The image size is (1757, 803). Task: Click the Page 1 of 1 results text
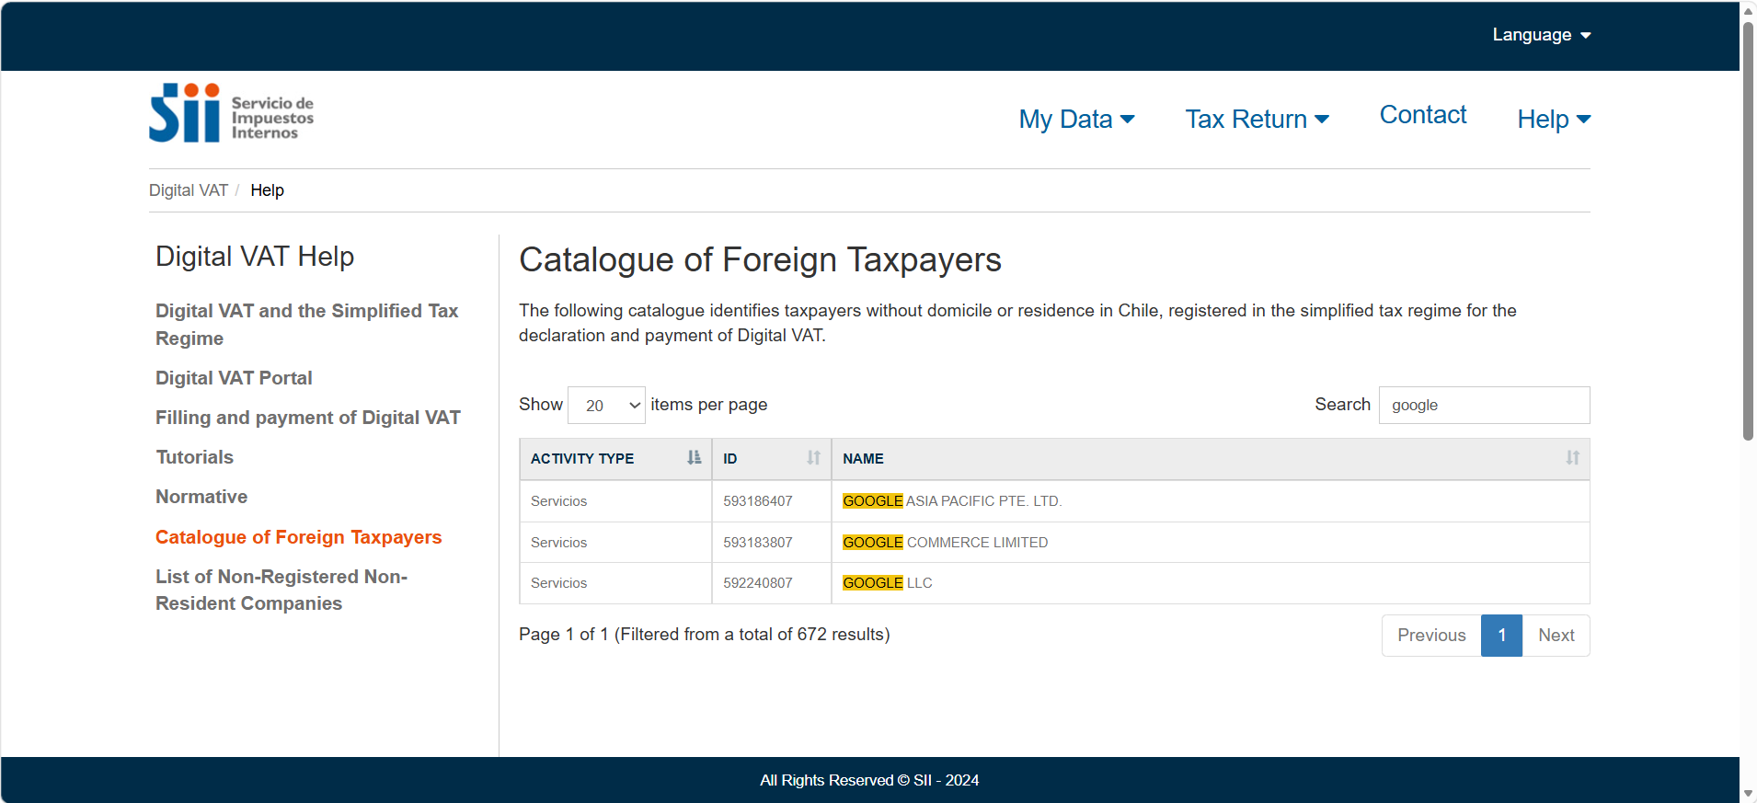click(705, 635)
